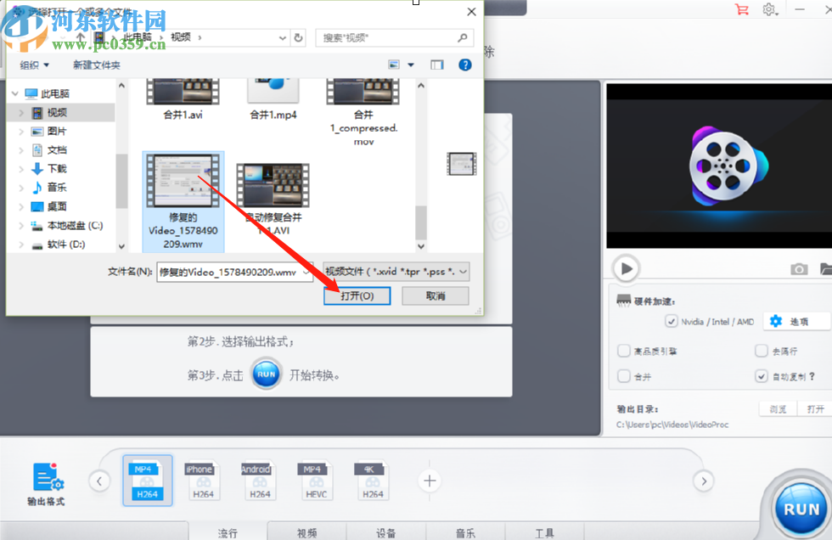Image resolution: width=832 pixels, height=540 pixels.
Task: Choose the iPhone H264 format preset
Action: click(x=203, y=481)
